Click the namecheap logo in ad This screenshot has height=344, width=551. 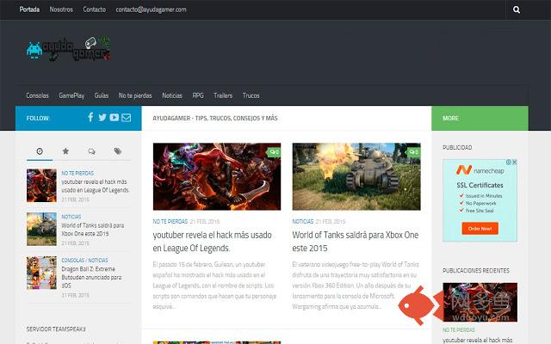[x=480, y=170]
